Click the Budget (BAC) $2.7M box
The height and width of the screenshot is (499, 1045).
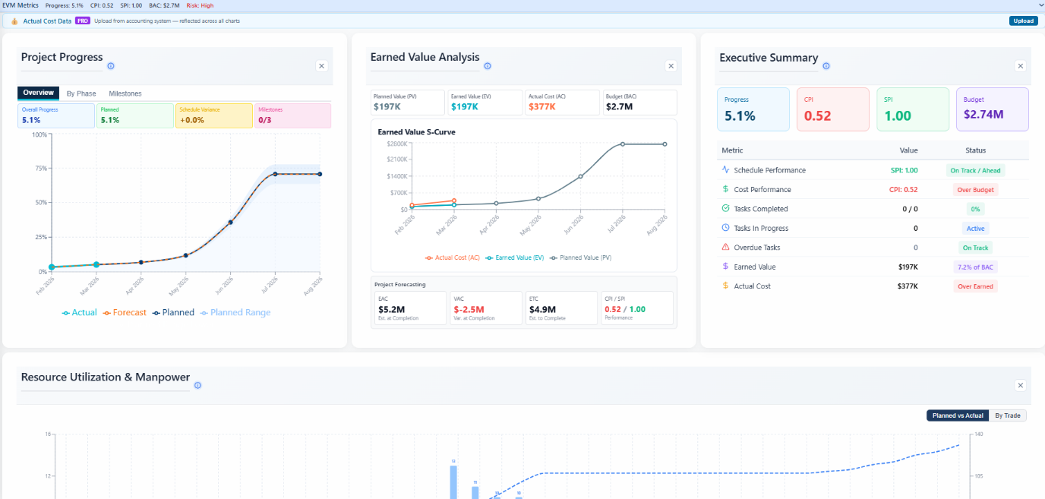pyautogui.click(x=639, y=103)
